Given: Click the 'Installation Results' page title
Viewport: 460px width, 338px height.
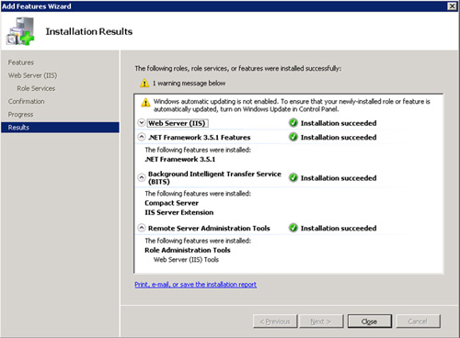Looking at the screenshot, I should tap(89, 31).
